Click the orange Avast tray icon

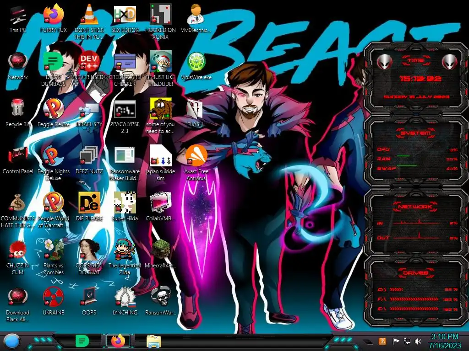(382, 341)
